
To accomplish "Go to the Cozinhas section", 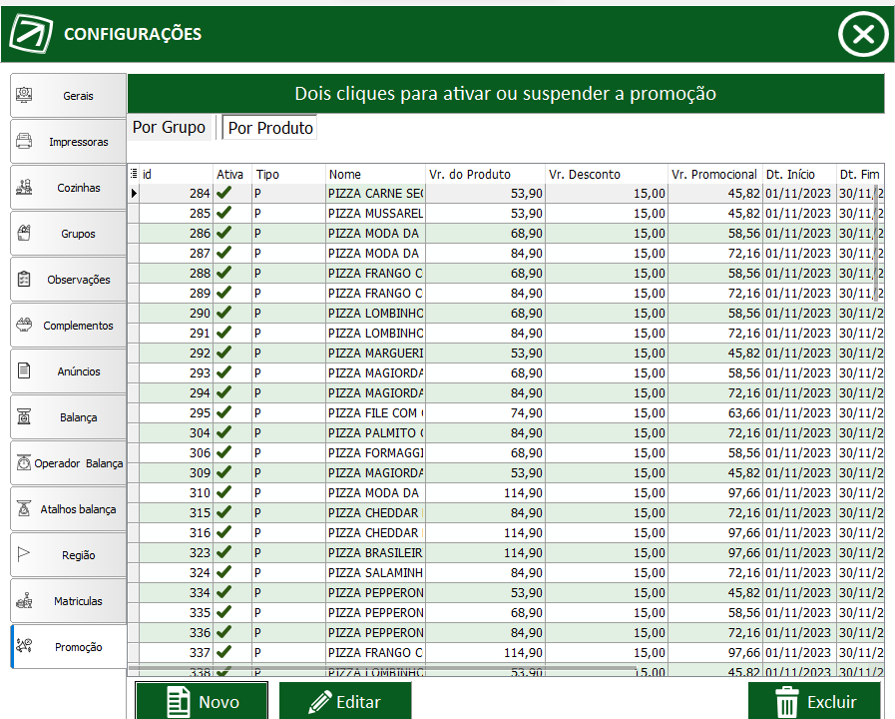I will click(68, 188).
